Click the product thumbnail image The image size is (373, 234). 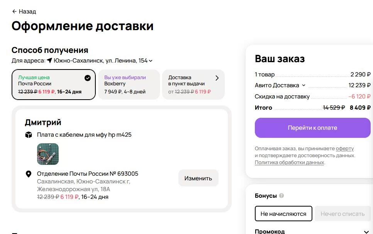coord(48,154)
